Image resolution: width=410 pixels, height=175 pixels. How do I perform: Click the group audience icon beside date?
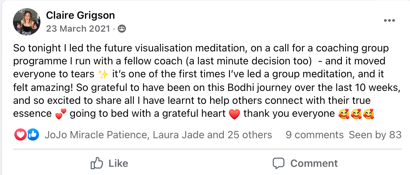pyautogui.click(x=121, y=29)
